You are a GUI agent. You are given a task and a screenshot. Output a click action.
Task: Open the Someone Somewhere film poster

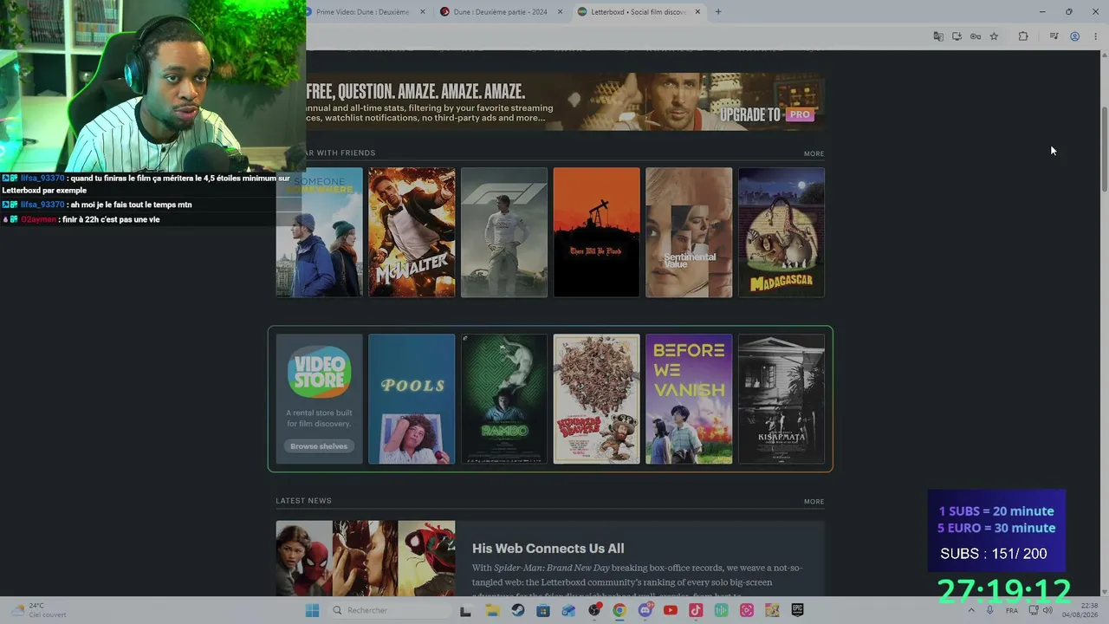(319, 232)
